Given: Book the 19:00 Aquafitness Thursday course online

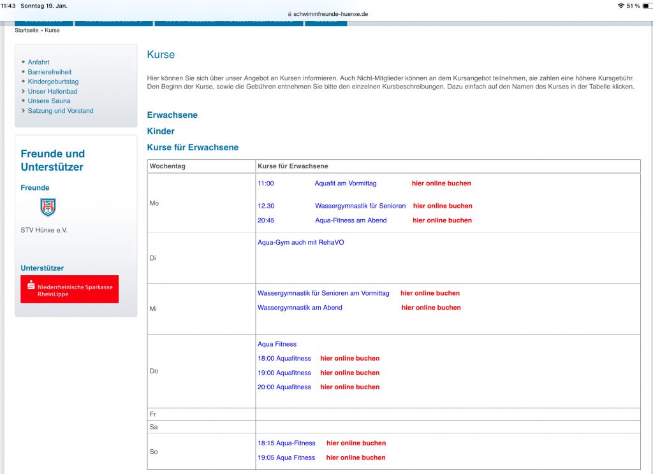Looking at the screenshot, I should (349, 373).
